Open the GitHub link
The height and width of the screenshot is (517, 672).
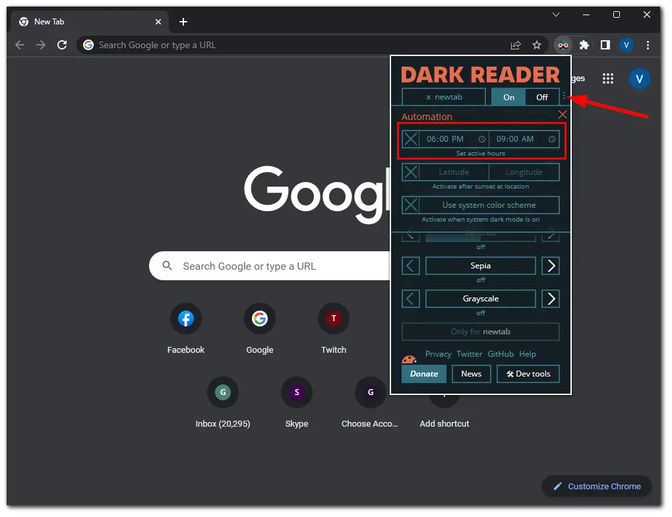[501, 354]
